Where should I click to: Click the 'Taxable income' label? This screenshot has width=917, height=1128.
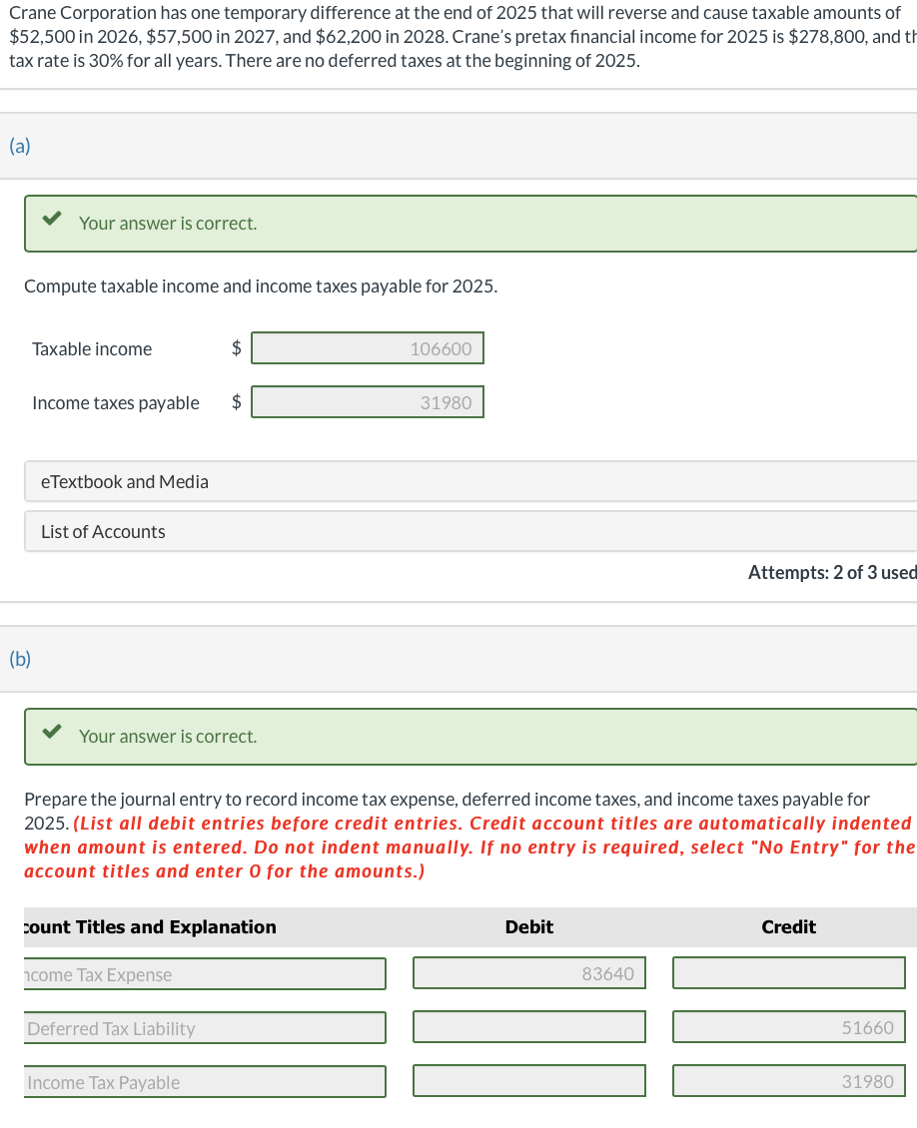pyautogui.click(x=92, y=349)
